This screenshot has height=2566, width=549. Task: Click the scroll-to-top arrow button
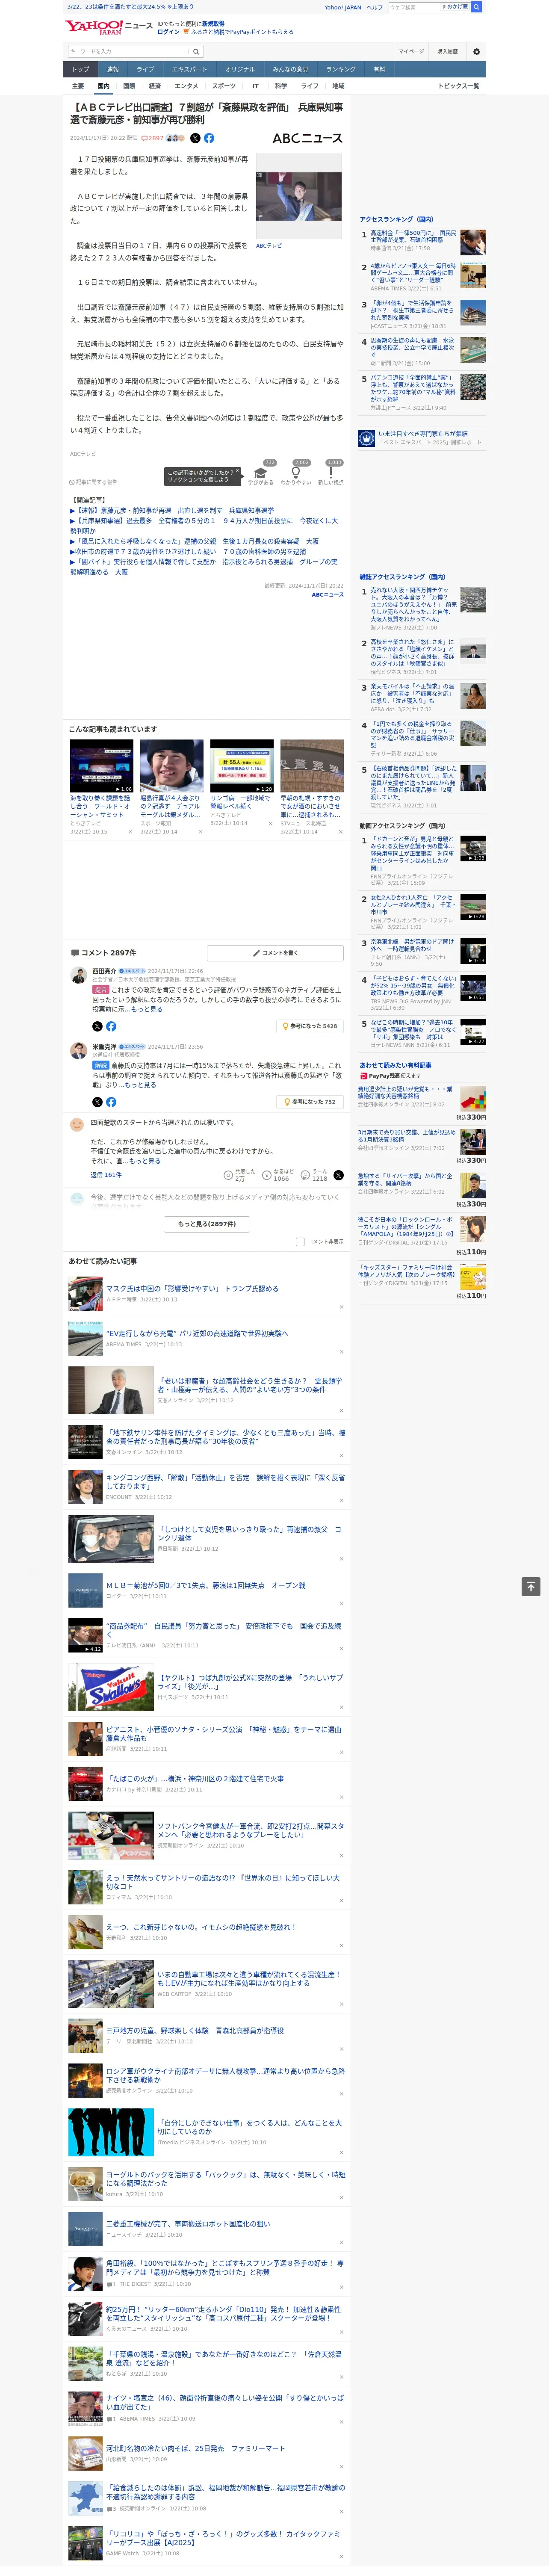coord(531,1587)
